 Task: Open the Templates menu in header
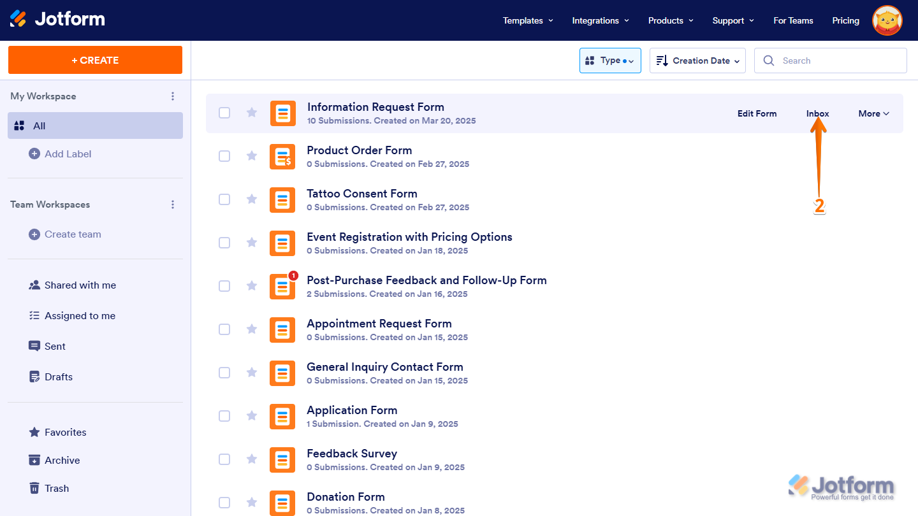click(x=528, y=20)
